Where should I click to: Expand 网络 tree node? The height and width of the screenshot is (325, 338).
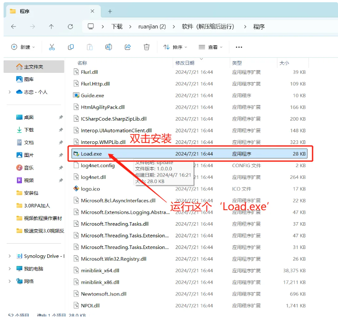[9, 281]
